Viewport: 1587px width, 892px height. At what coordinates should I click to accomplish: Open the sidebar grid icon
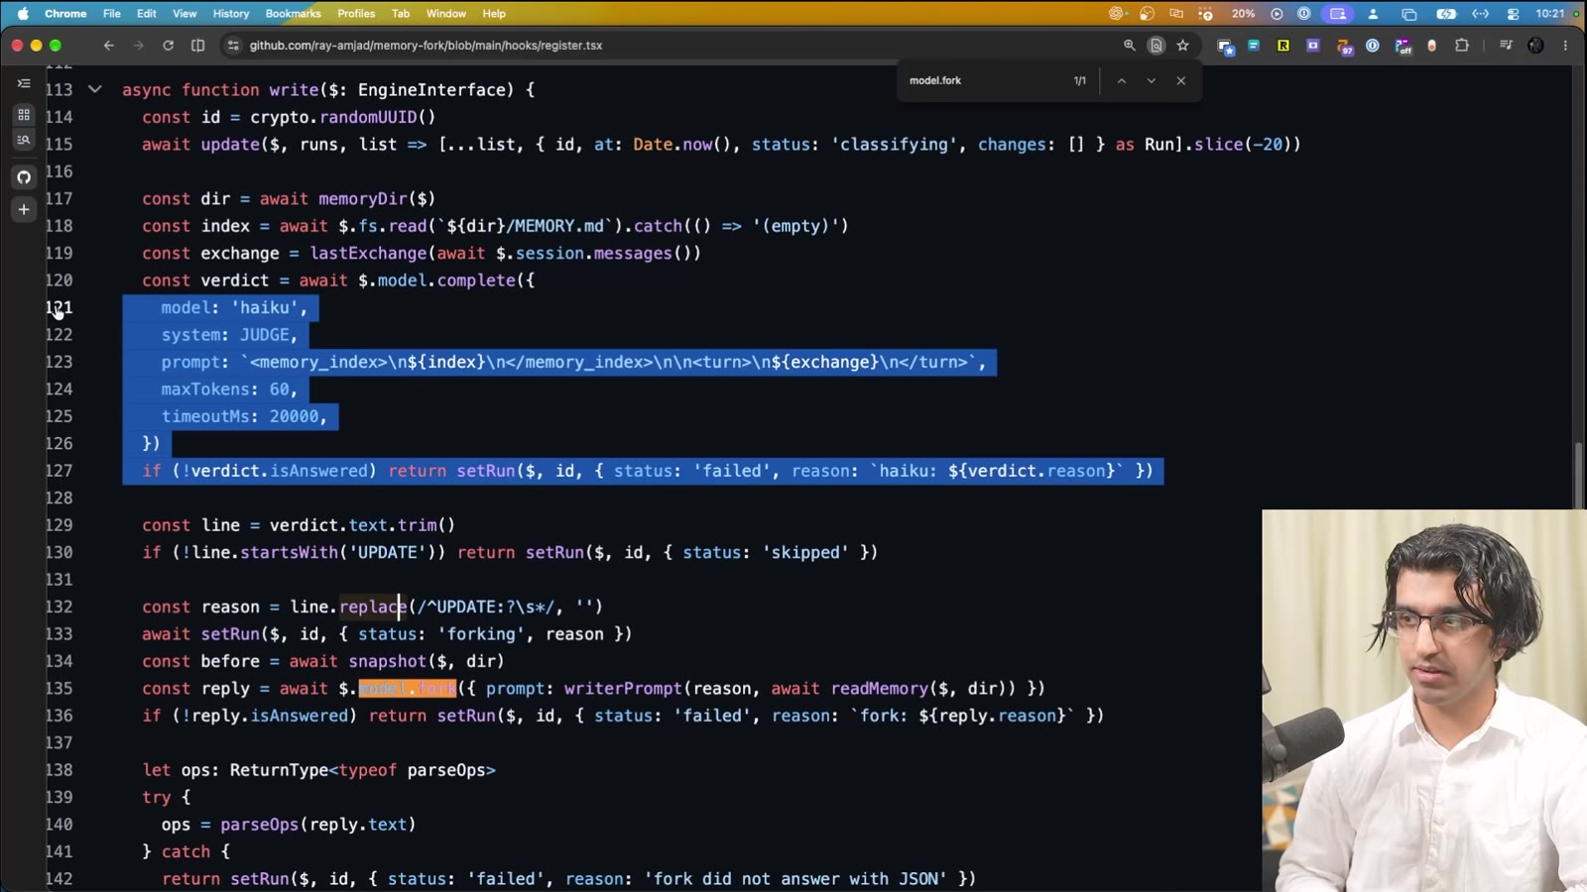coord(24,115)
